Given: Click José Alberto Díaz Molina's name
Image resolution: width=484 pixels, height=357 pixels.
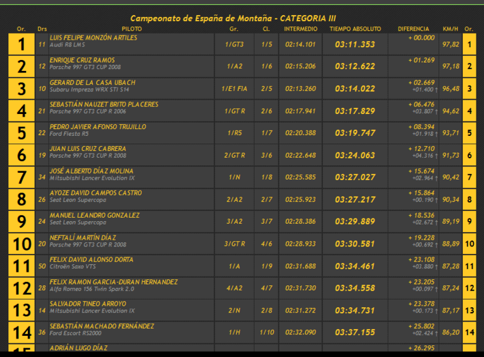Looking at the screenshot, I should click(x=91, y=171).
